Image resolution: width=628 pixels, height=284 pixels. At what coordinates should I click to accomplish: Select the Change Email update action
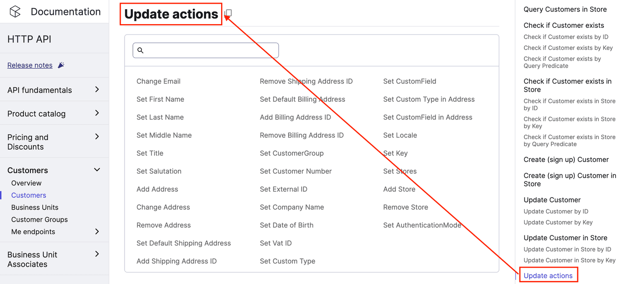pos(158,81)
